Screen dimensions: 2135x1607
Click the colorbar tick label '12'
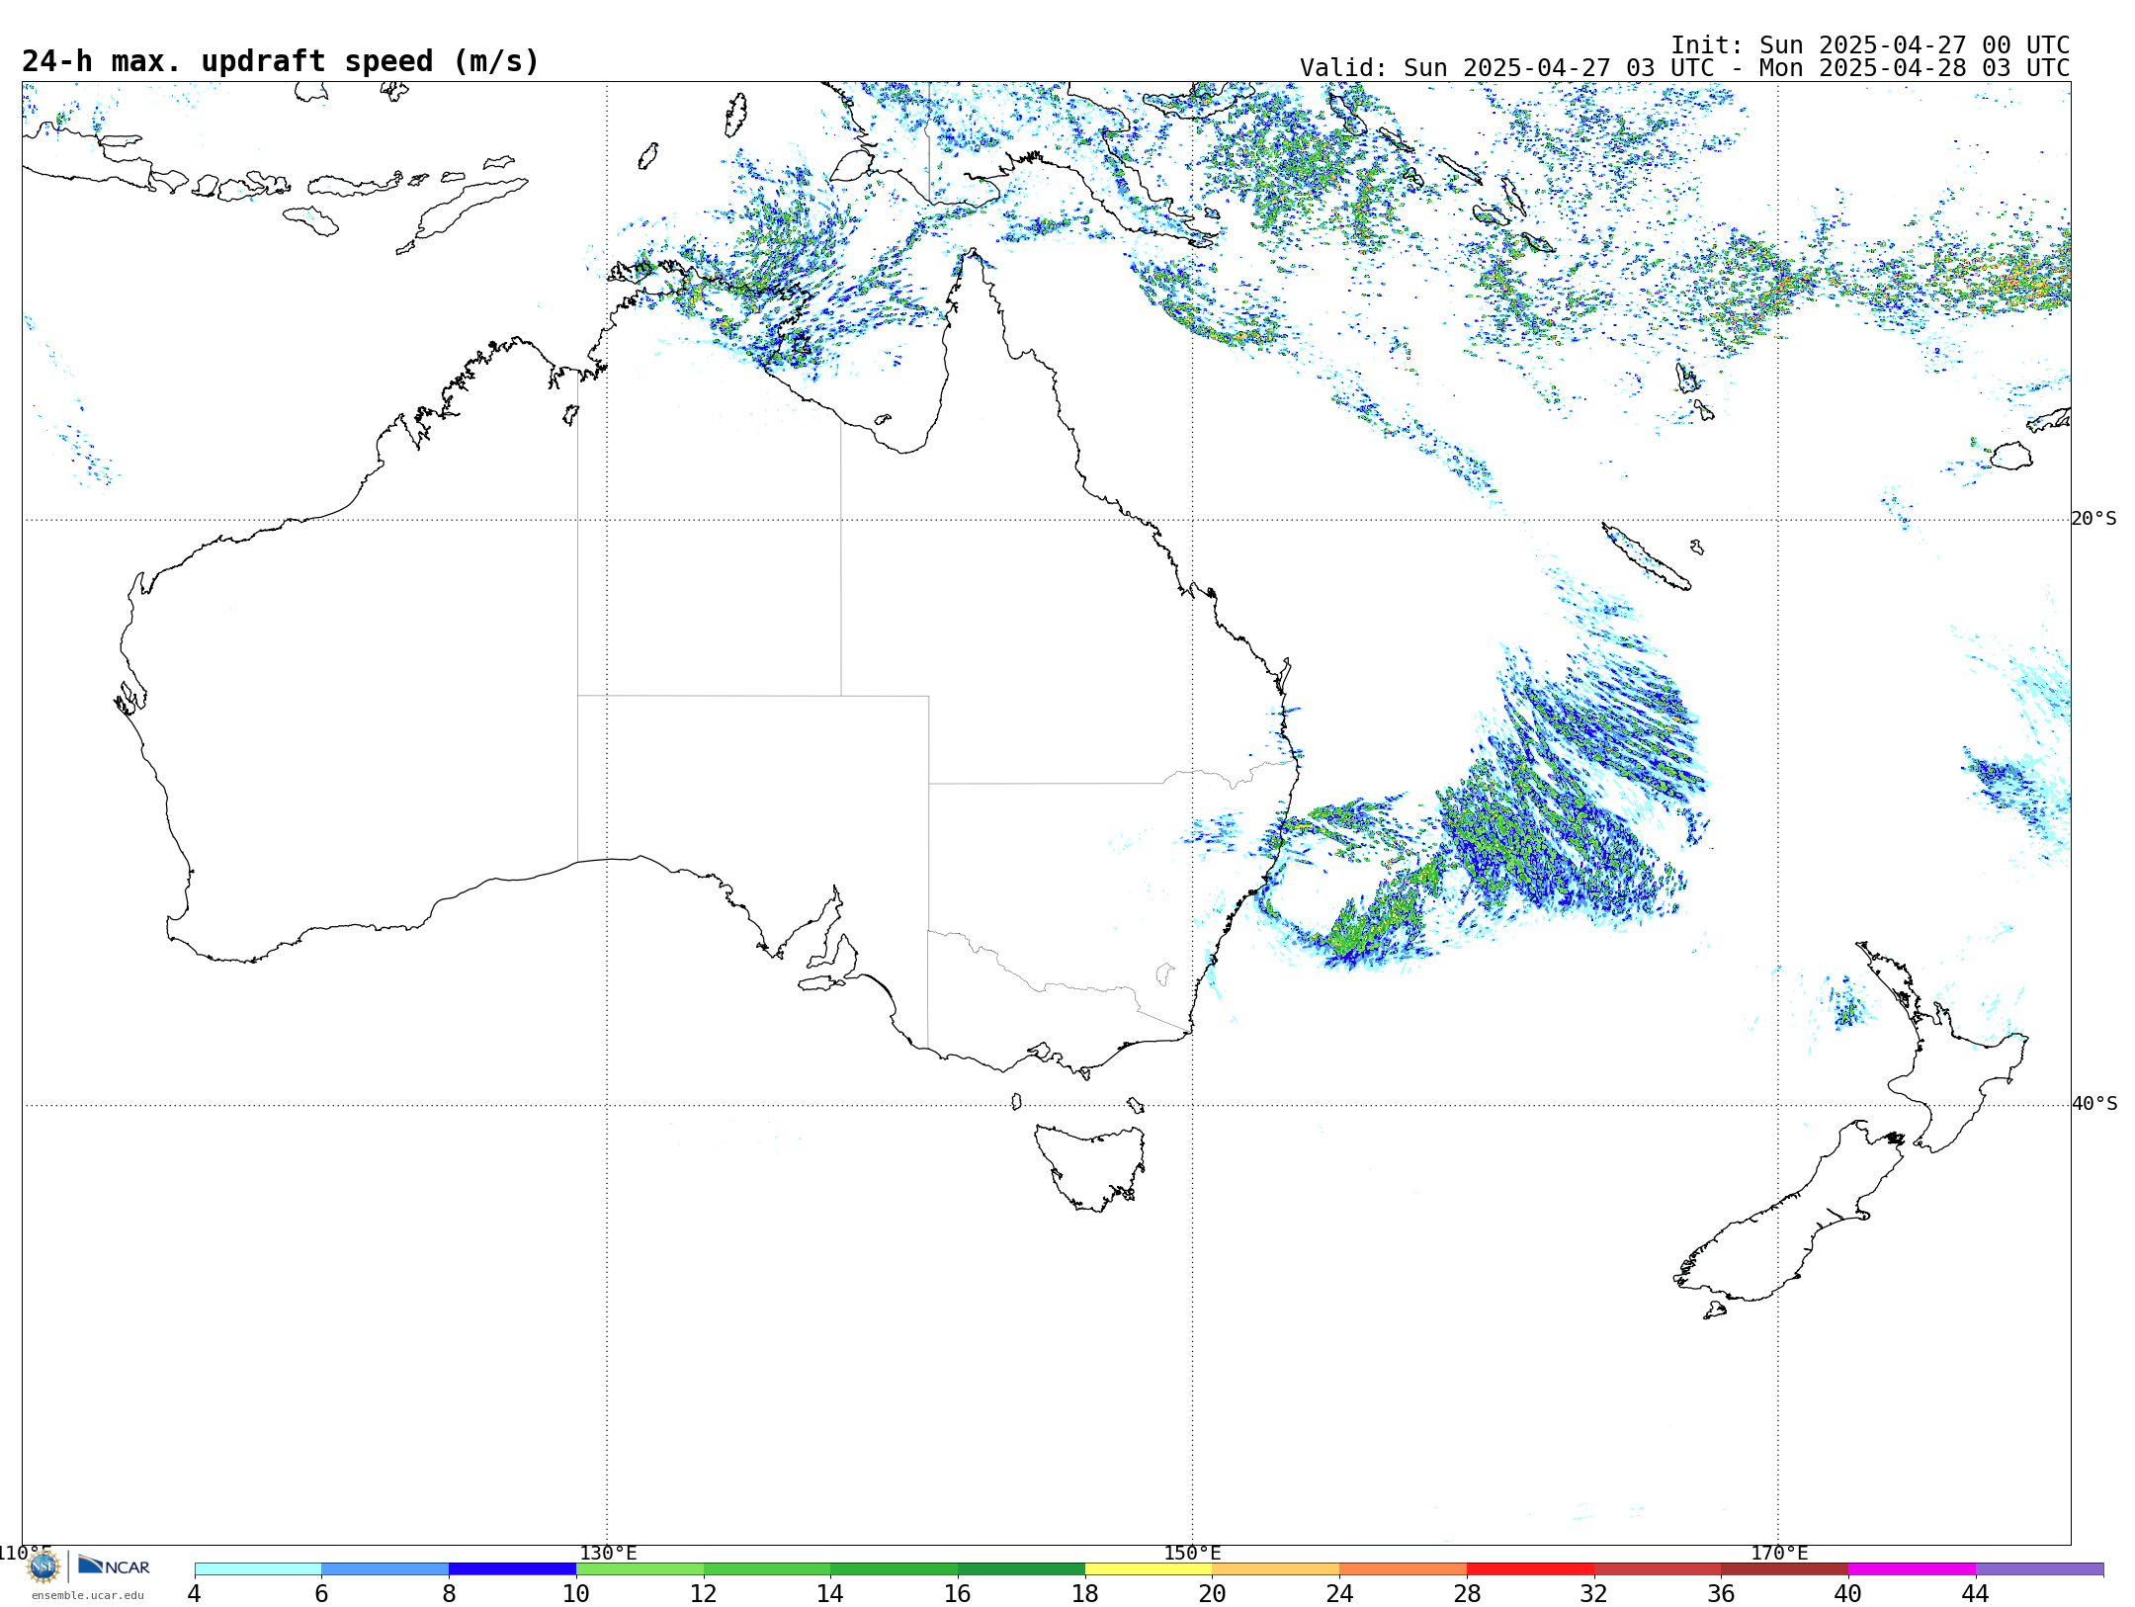704,1594
